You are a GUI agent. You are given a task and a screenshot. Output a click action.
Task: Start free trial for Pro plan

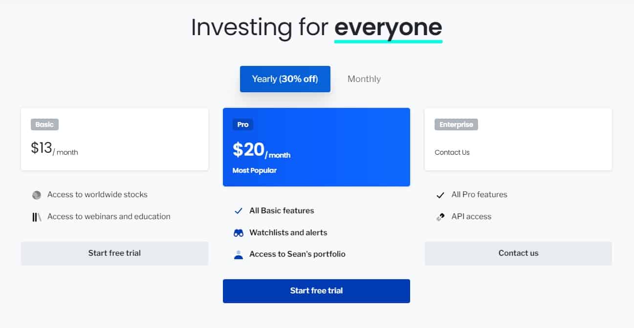[316, 291]
